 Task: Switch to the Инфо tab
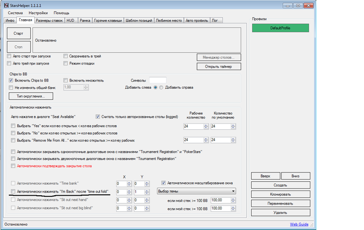pos(10,20)
